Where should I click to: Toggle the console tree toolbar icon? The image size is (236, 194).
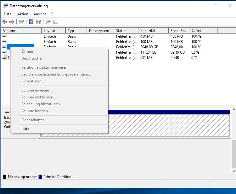pos(22,22)
